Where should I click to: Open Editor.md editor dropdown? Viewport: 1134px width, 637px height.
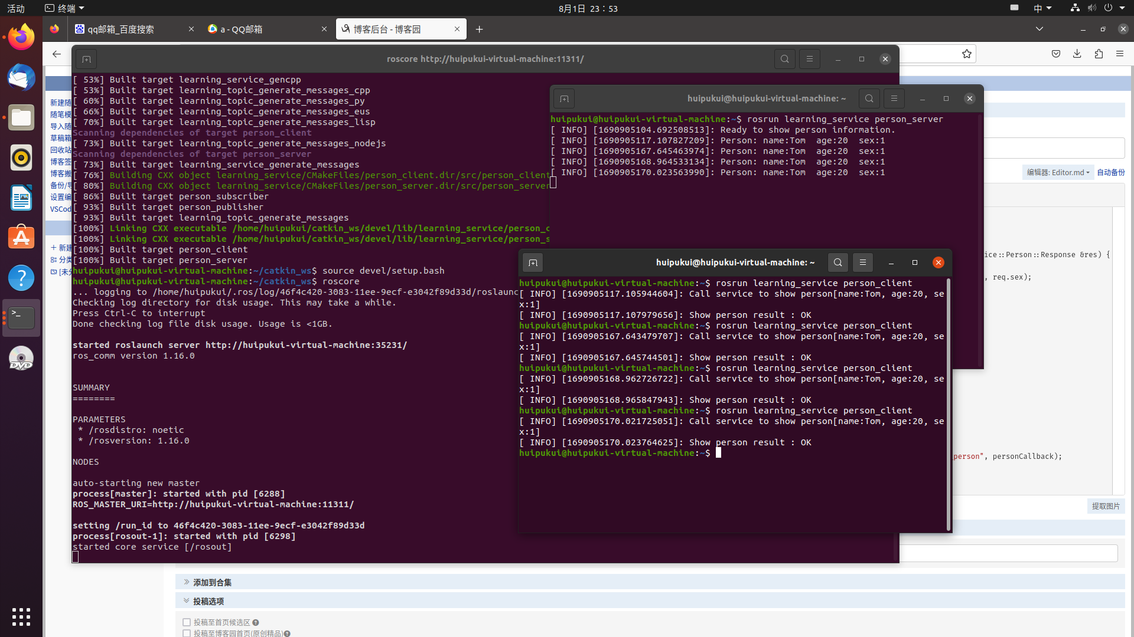point(1058,172)
